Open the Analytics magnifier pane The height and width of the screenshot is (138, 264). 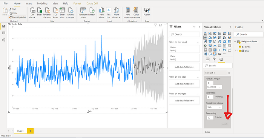221,60
